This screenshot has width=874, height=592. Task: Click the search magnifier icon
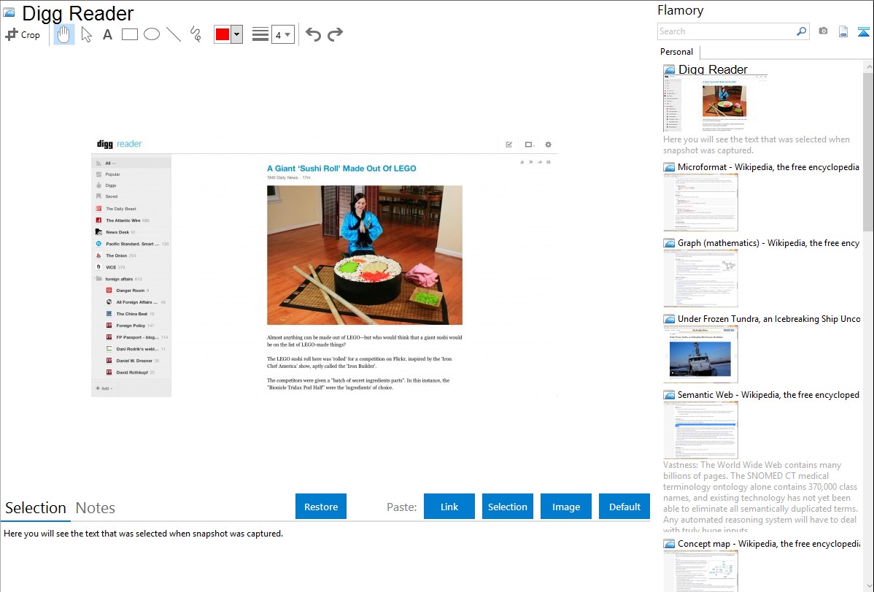[x=802, y=31]
